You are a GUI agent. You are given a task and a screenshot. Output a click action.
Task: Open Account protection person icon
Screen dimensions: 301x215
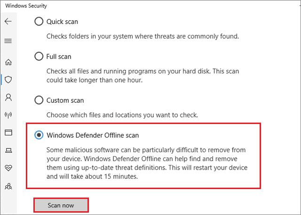(x=8, y=97)
